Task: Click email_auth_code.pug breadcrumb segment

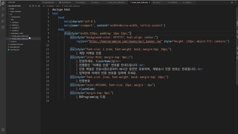Action: tap(71, 6)
